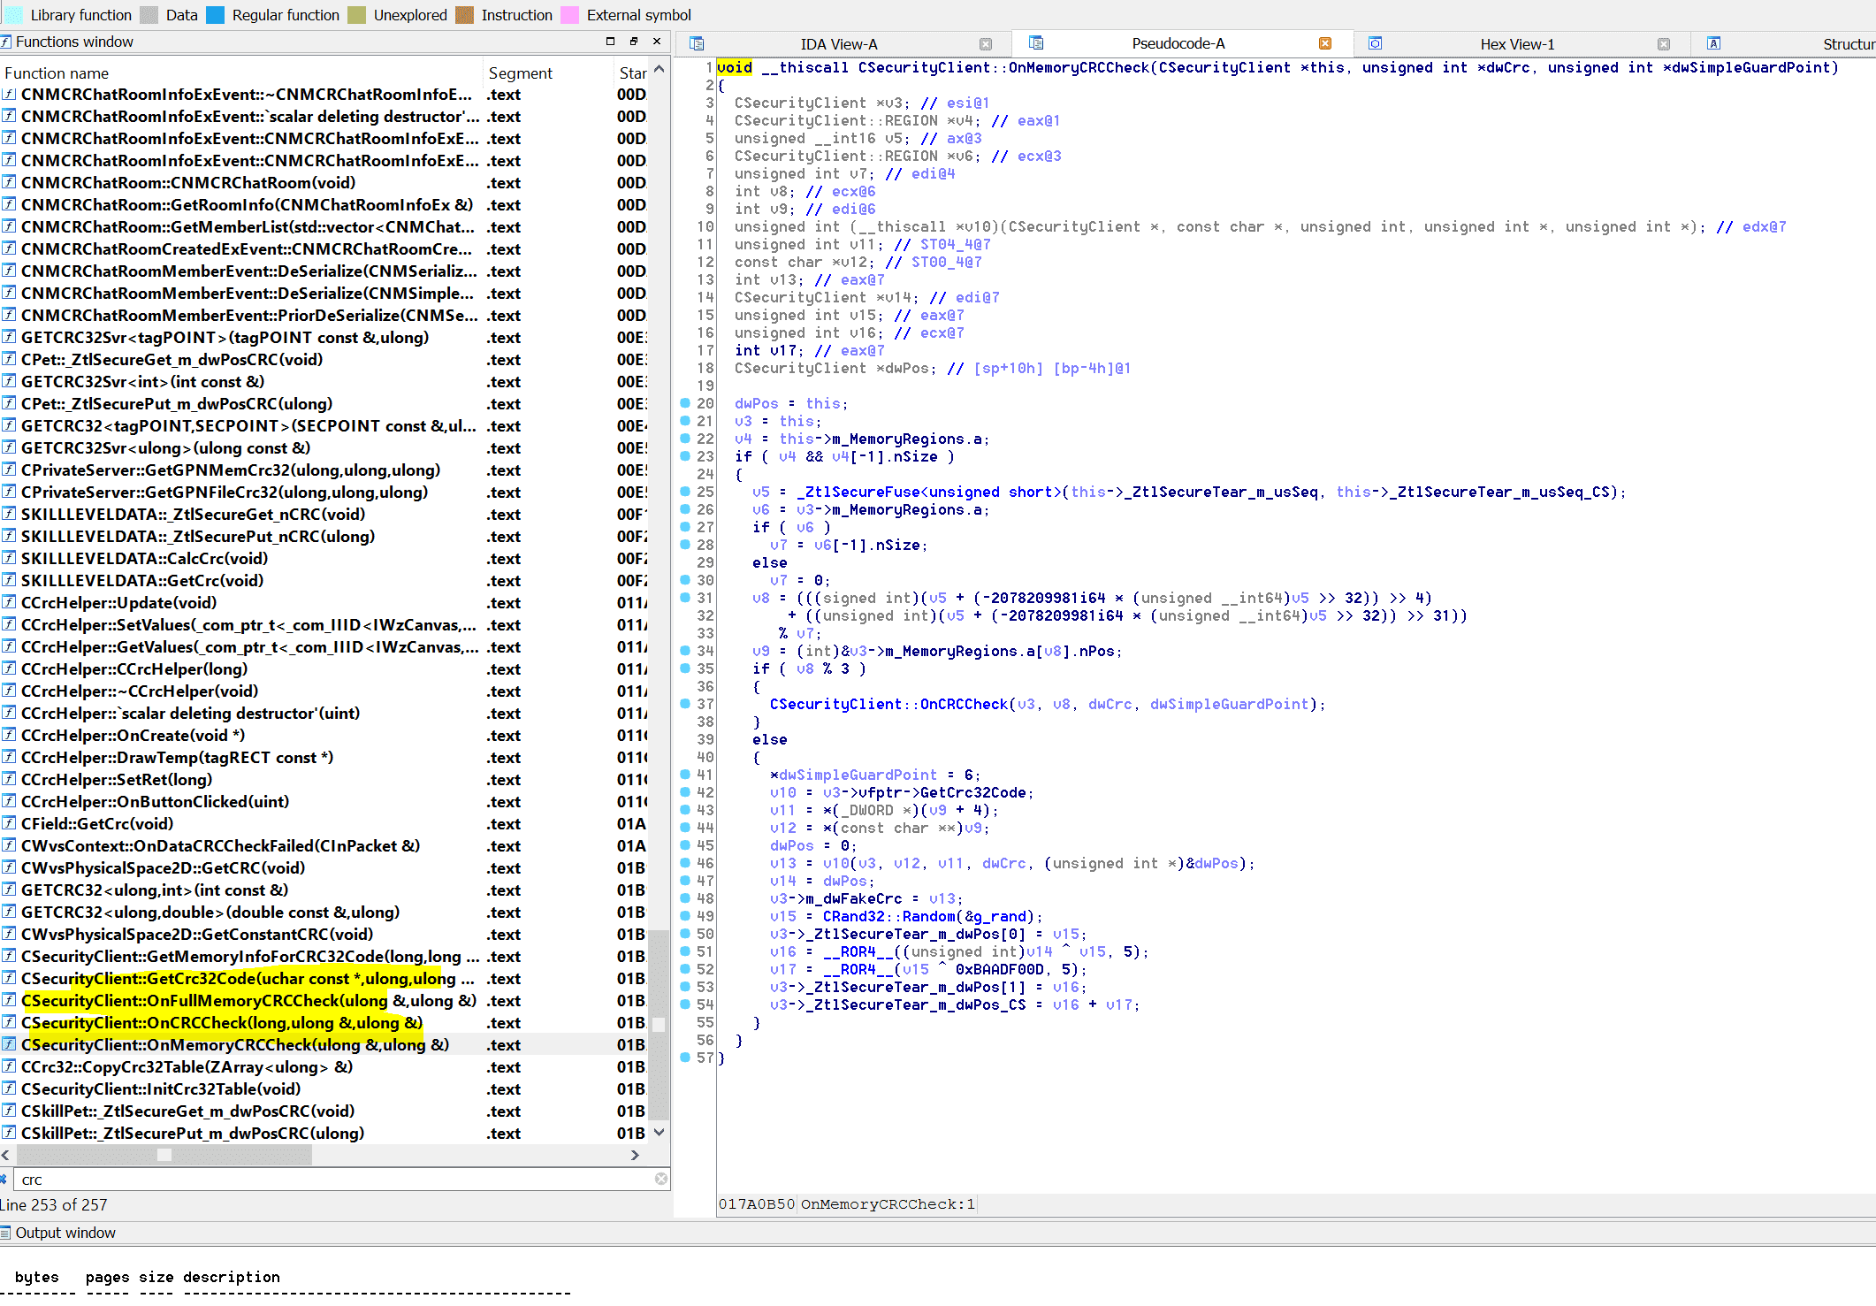The image size is (1876, 1306).
Task: Click function icon beside CField::GetCrc(void)
Action: 9,823
